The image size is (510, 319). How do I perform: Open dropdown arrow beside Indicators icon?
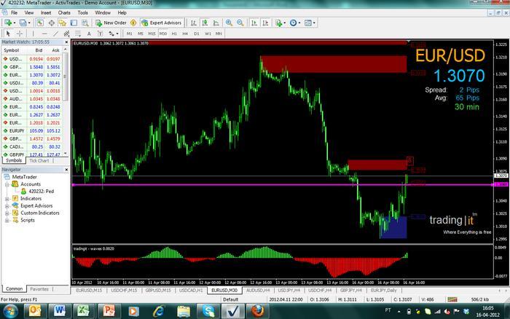click(x=285, y=23)
